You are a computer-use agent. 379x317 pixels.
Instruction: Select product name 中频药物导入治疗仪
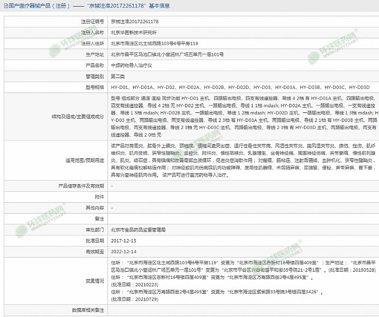pos(131,65)
